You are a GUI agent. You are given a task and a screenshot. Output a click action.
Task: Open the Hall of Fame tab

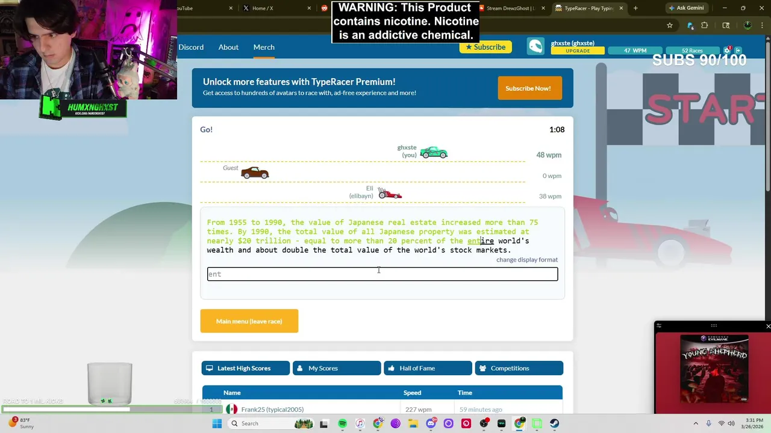[428, 368]
